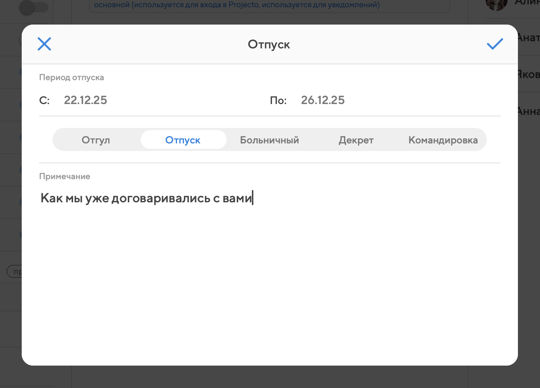Open the start date picker showing 22.12.25

[x=85, y=100]
